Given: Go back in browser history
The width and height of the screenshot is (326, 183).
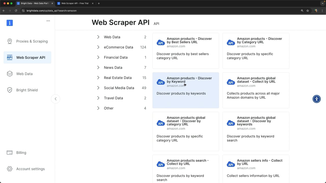Looking at the screenshot, I should 4,11.
